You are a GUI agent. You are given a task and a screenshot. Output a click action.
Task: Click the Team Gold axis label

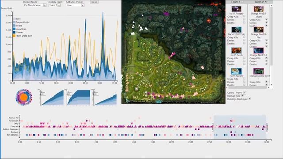(x=7, y=8)
